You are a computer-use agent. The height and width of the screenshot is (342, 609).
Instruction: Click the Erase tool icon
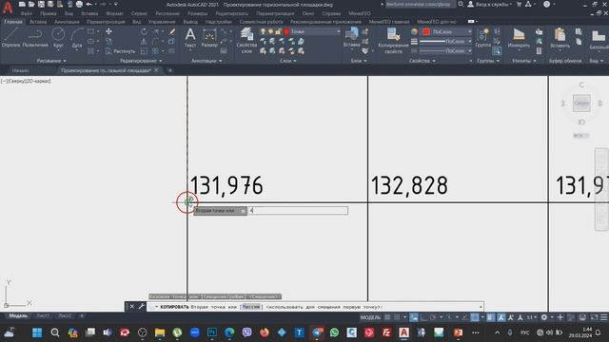coord(172,31)
